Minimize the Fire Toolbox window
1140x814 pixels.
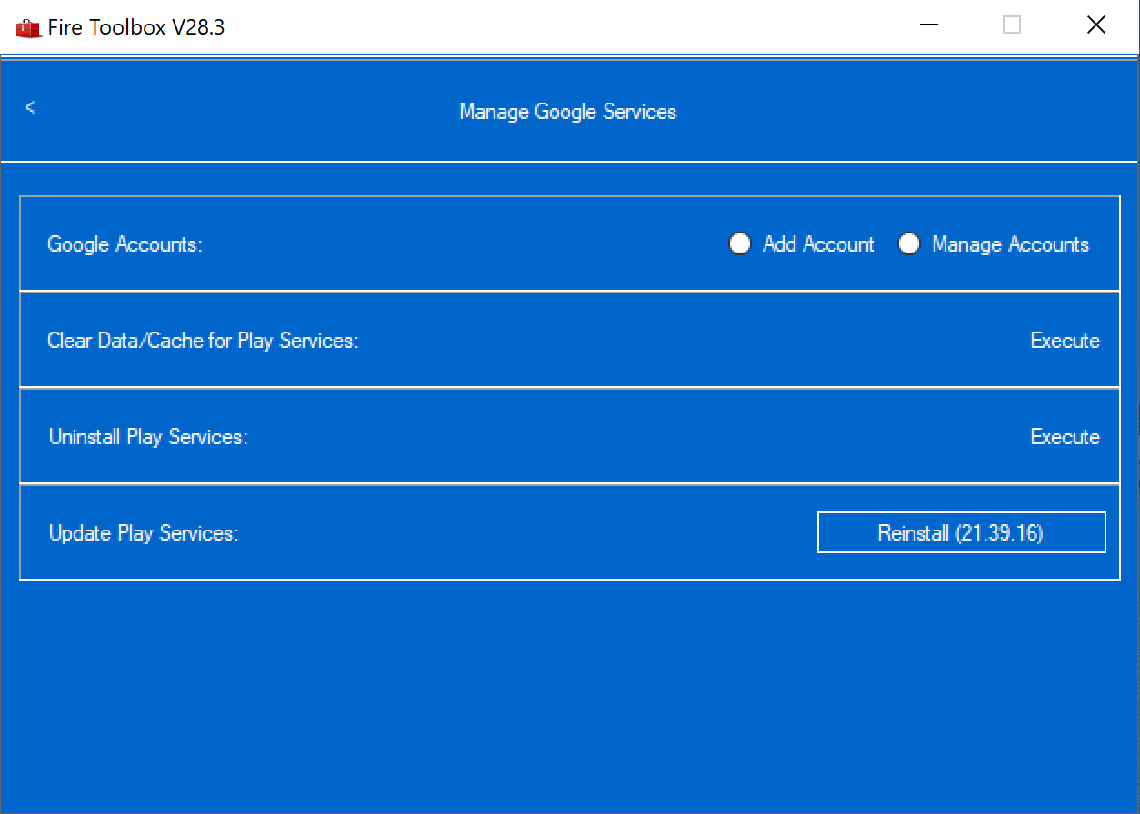point(928,25)
